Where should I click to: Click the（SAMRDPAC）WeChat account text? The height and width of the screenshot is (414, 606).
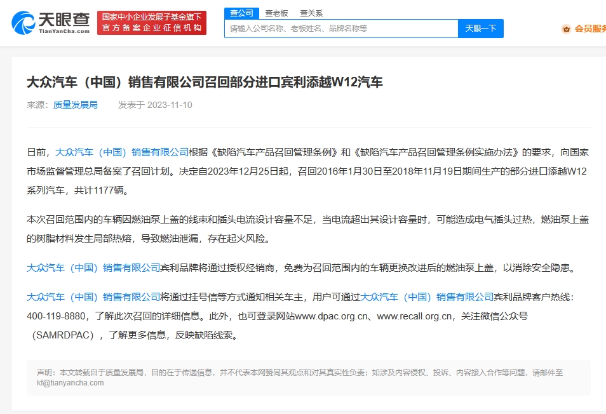point(63,335)
